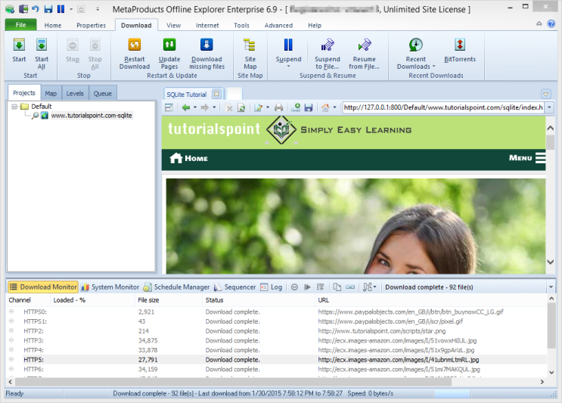Collapse the Default folder tree node

tap(14, 107)
